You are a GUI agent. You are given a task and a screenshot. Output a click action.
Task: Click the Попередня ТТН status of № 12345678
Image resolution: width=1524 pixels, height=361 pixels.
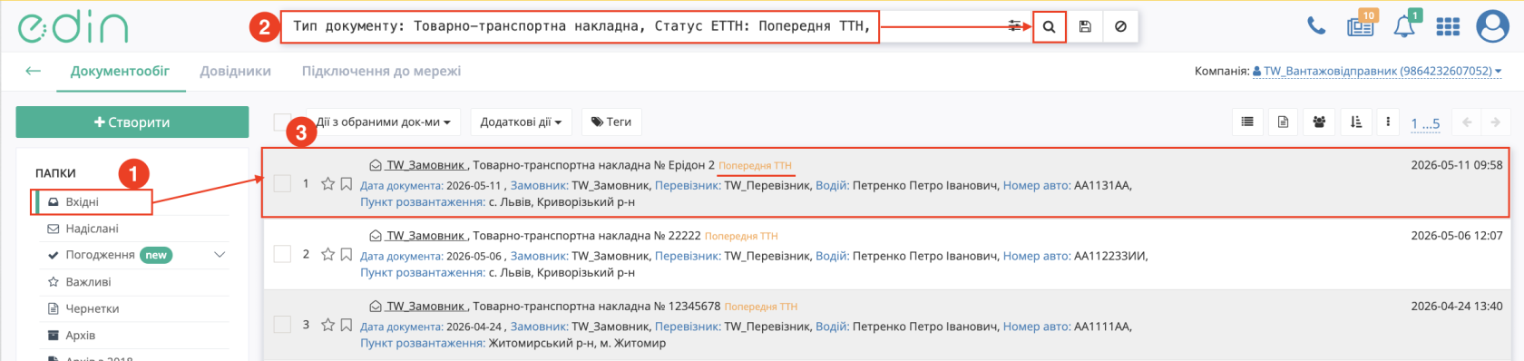761,307
